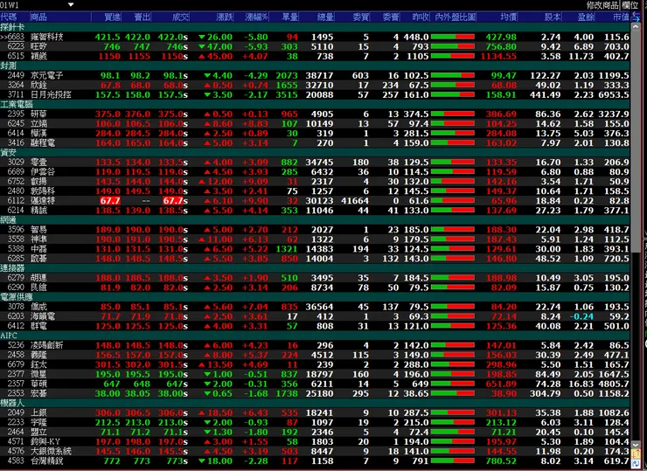
Task: Click stock code 5388 row
Action: pyautogui.click(x=316, y=249)
